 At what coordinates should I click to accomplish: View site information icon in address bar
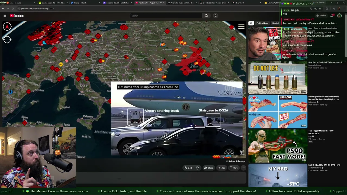click(x=18, y=8)
